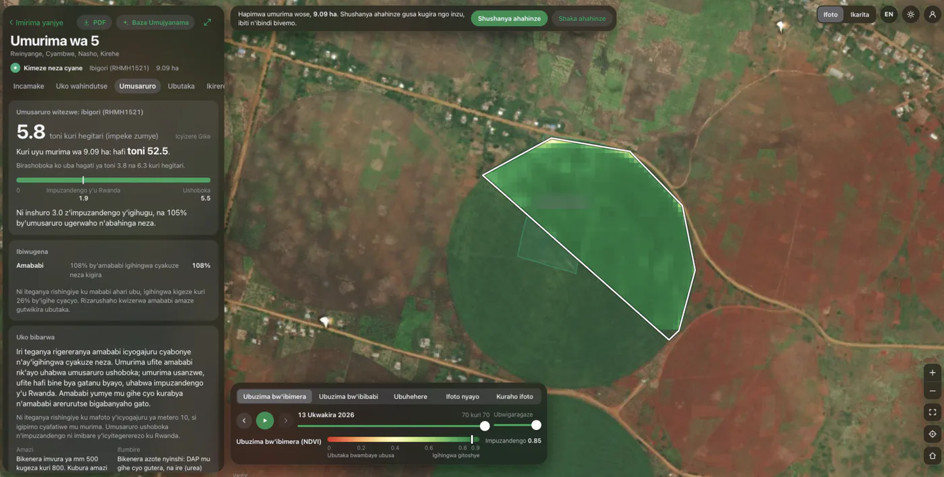Click the '108%' Amababi value
Image resolution: width=944 pixels, height=477 pixels.
pos(201,265)
